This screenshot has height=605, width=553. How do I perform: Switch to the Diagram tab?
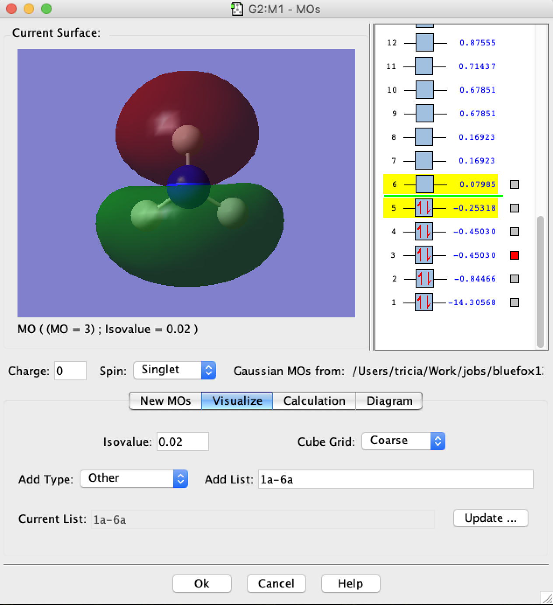coord(389,400)
